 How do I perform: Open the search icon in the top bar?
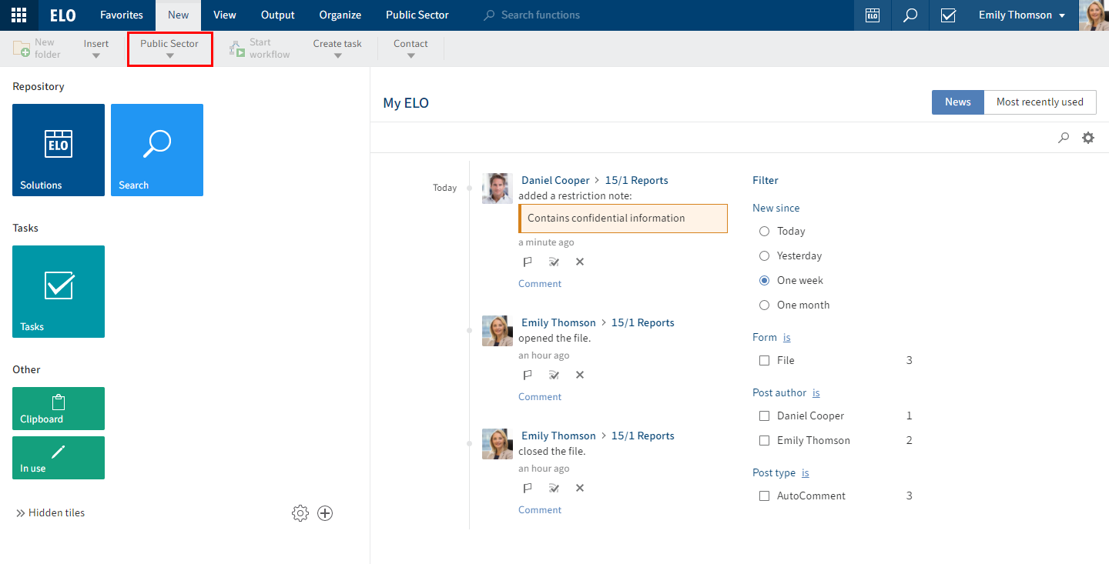pyautogui.click(x=910, y=15)
